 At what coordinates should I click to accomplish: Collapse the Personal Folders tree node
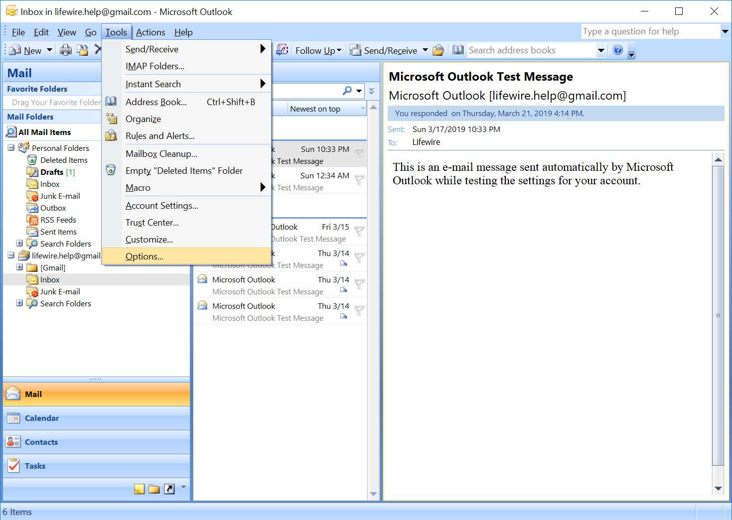pyautogui.click(x=11, y=148)
